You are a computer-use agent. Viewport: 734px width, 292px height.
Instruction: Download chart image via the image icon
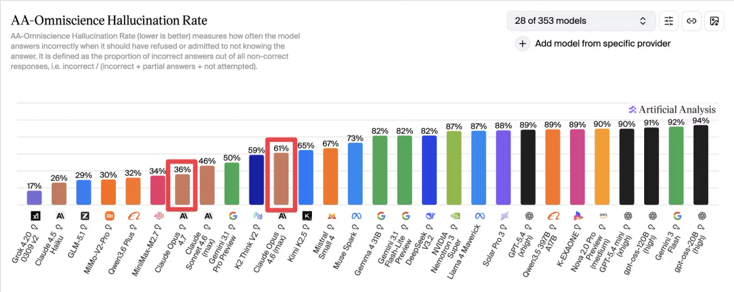[714, 21]
